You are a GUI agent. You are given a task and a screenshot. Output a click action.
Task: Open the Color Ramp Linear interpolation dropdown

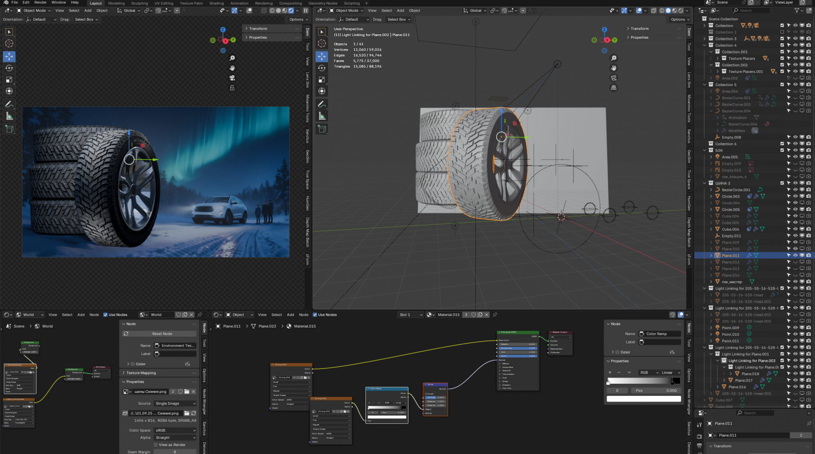[x=670, y=372]
